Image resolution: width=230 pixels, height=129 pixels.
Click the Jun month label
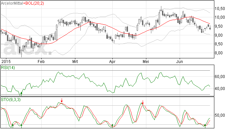click(x=180, y=61)
